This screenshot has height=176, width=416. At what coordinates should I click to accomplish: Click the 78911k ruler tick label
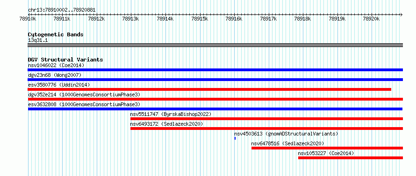(62, 19)
